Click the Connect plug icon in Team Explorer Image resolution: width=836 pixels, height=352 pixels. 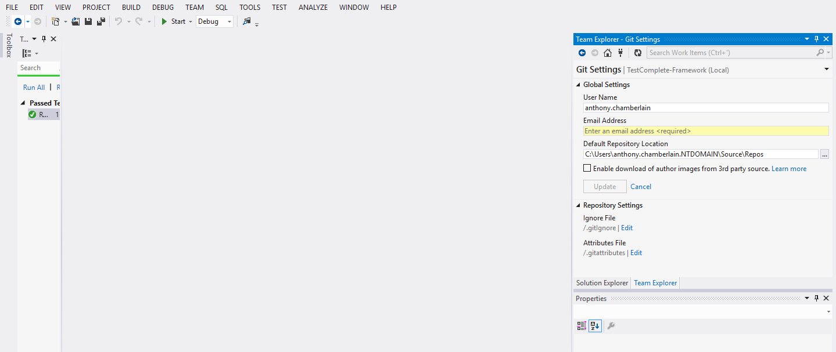click(620, 52)
